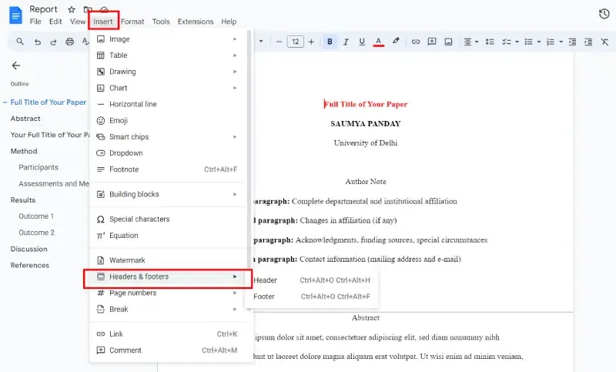
Task: Add a comment from toolbar
Action: click(432, 42)
